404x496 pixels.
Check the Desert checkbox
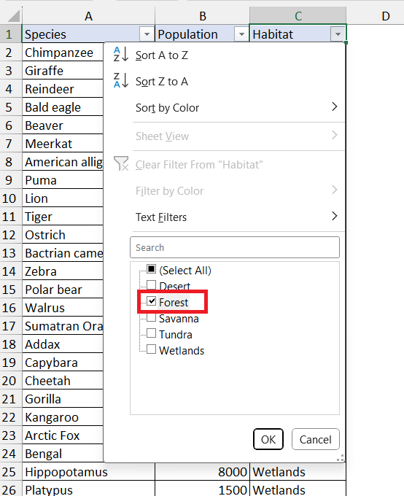[152, 284]
